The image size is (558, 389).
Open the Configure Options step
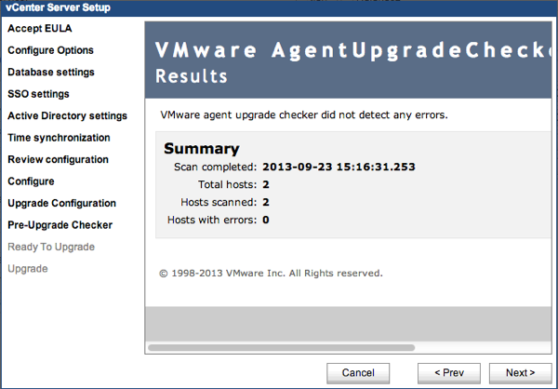50,50
